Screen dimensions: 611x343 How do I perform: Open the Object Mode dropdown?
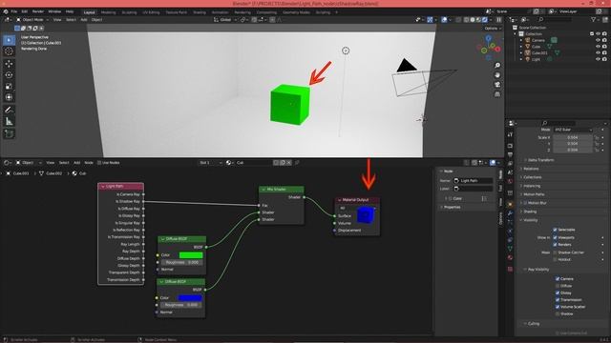coord(32,19)
